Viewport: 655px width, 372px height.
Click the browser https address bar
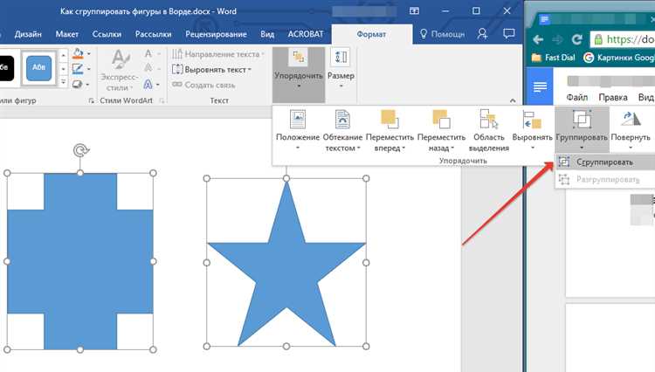coord(623,39)
